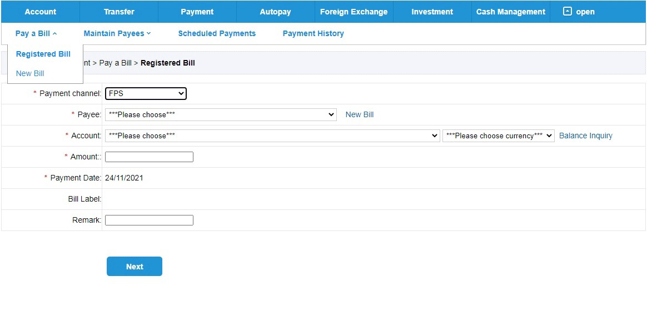Open the Payment channel FPS dropdown
Image resolution: width=647 pixels, height=311 pixels.
146,94
